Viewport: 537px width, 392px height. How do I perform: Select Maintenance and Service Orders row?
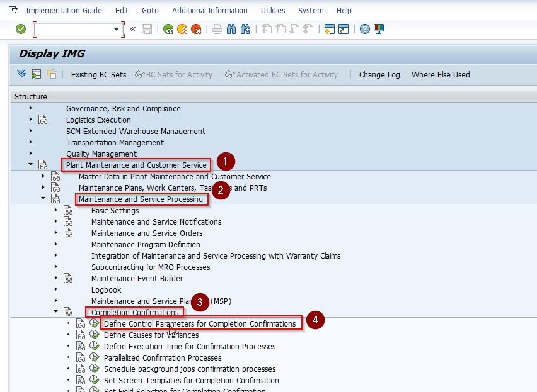[147, 233]
